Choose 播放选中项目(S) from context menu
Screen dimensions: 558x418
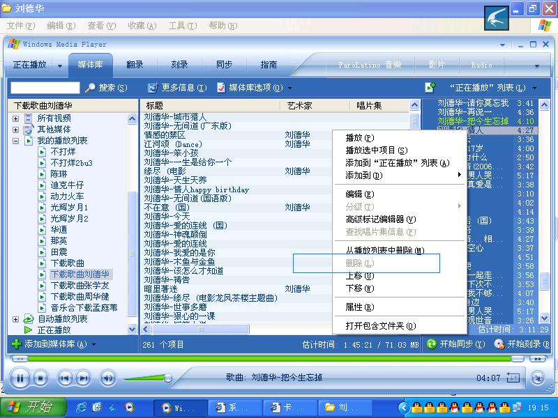(x=399, y=150)
